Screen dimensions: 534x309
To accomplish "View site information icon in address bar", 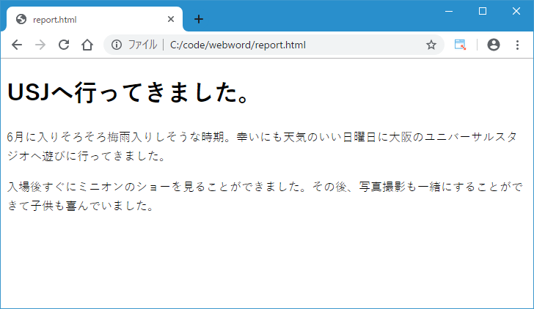I will pyautogui.click(x=117, y=45).
